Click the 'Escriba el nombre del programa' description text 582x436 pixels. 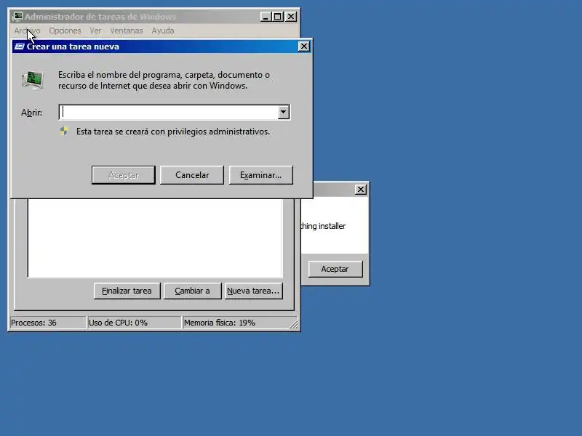[164, 80]
